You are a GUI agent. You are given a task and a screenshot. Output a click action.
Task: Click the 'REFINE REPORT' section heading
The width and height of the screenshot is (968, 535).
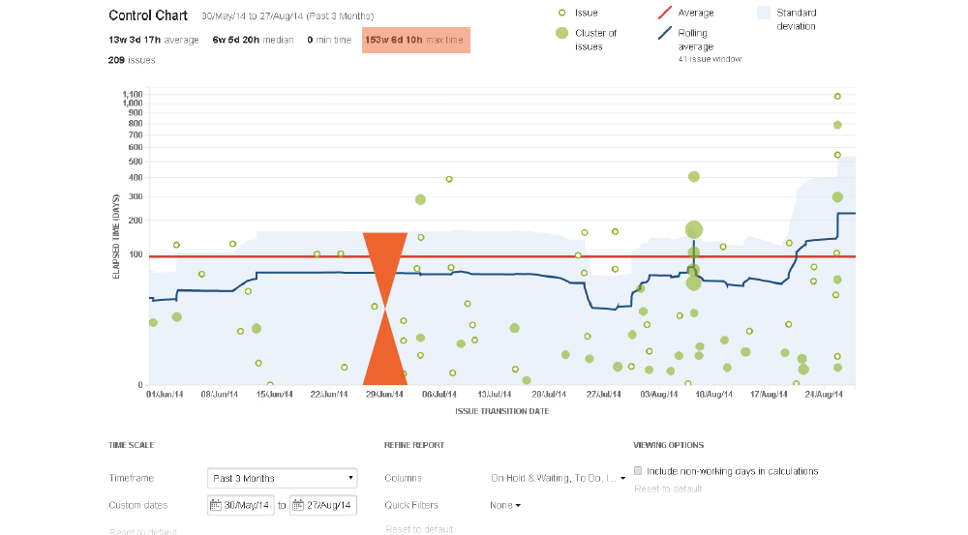click(x=414, y=445)
